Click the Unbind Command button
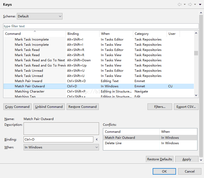Screen dimensions: 204x178 tap(49, 107)
